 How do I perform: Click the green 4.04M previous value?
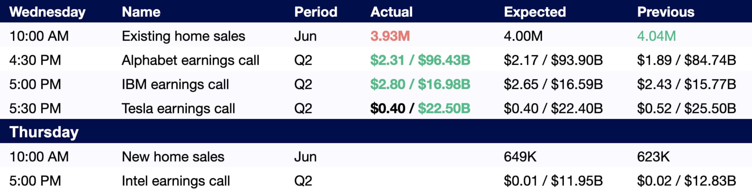click(656, 36)
